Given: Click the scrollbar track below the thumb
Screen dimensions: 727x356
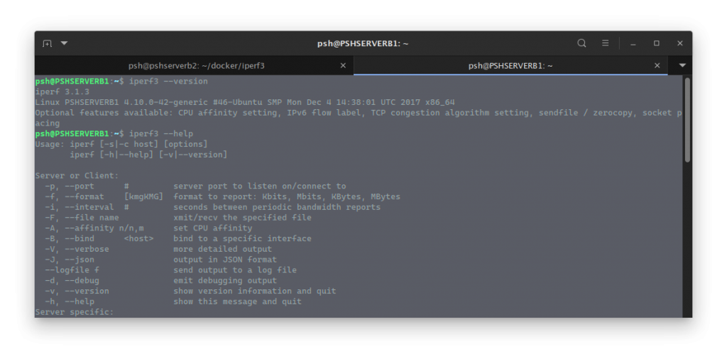Looking at the screenshot, I should click(687, 239).
